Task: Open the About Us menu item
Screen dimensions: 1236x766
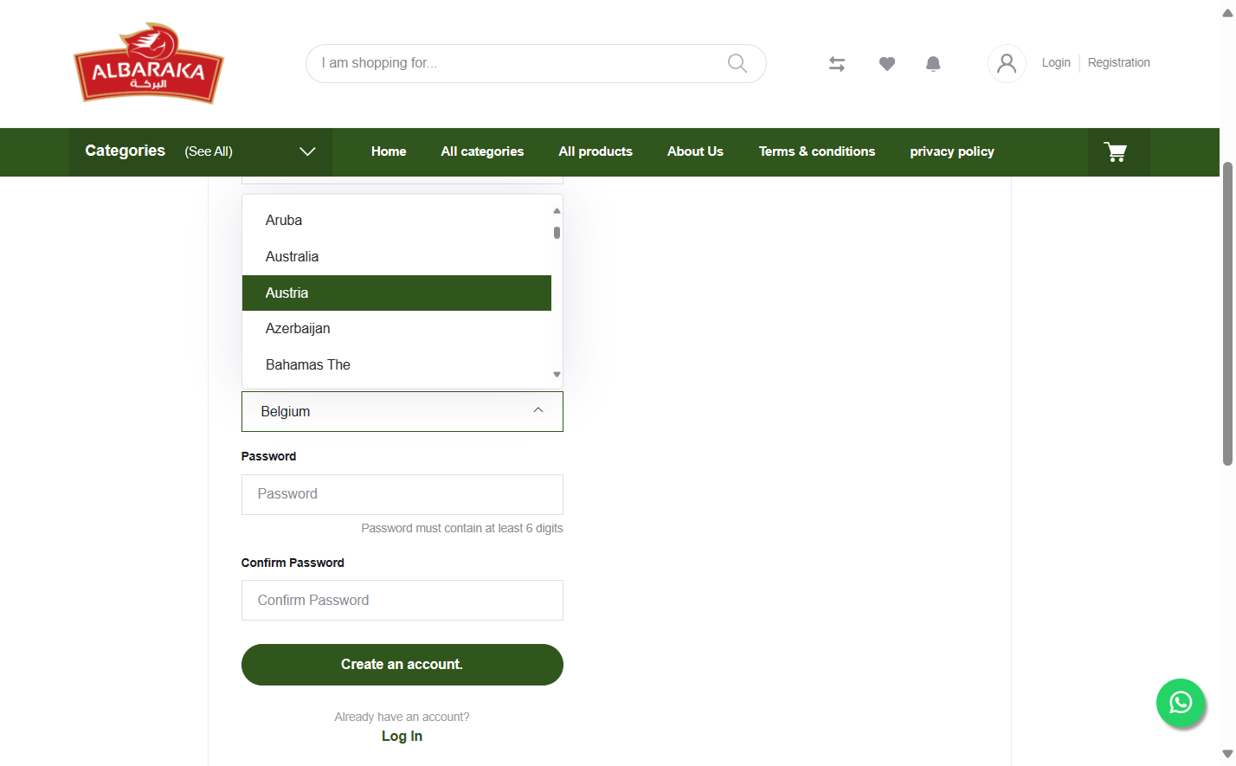Action: click(x=695, y=151)
